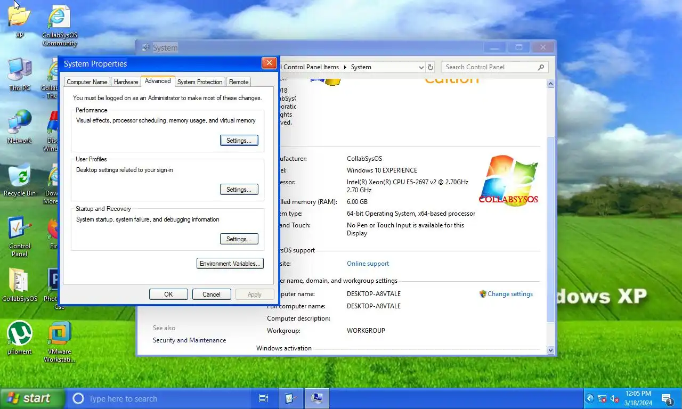Click the 'Windows 10 EXPERIENCE' model text

pyautogui.click(x=382, y=170)
